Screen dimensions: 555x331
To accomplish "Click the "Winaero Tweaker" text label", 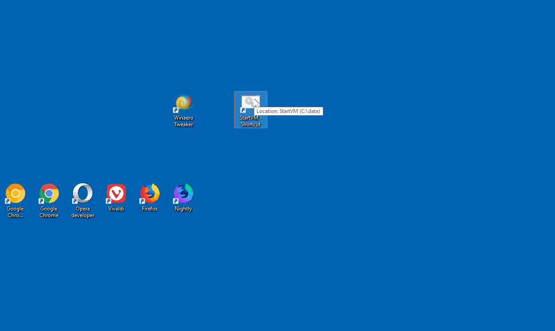I will click(184, 121).
